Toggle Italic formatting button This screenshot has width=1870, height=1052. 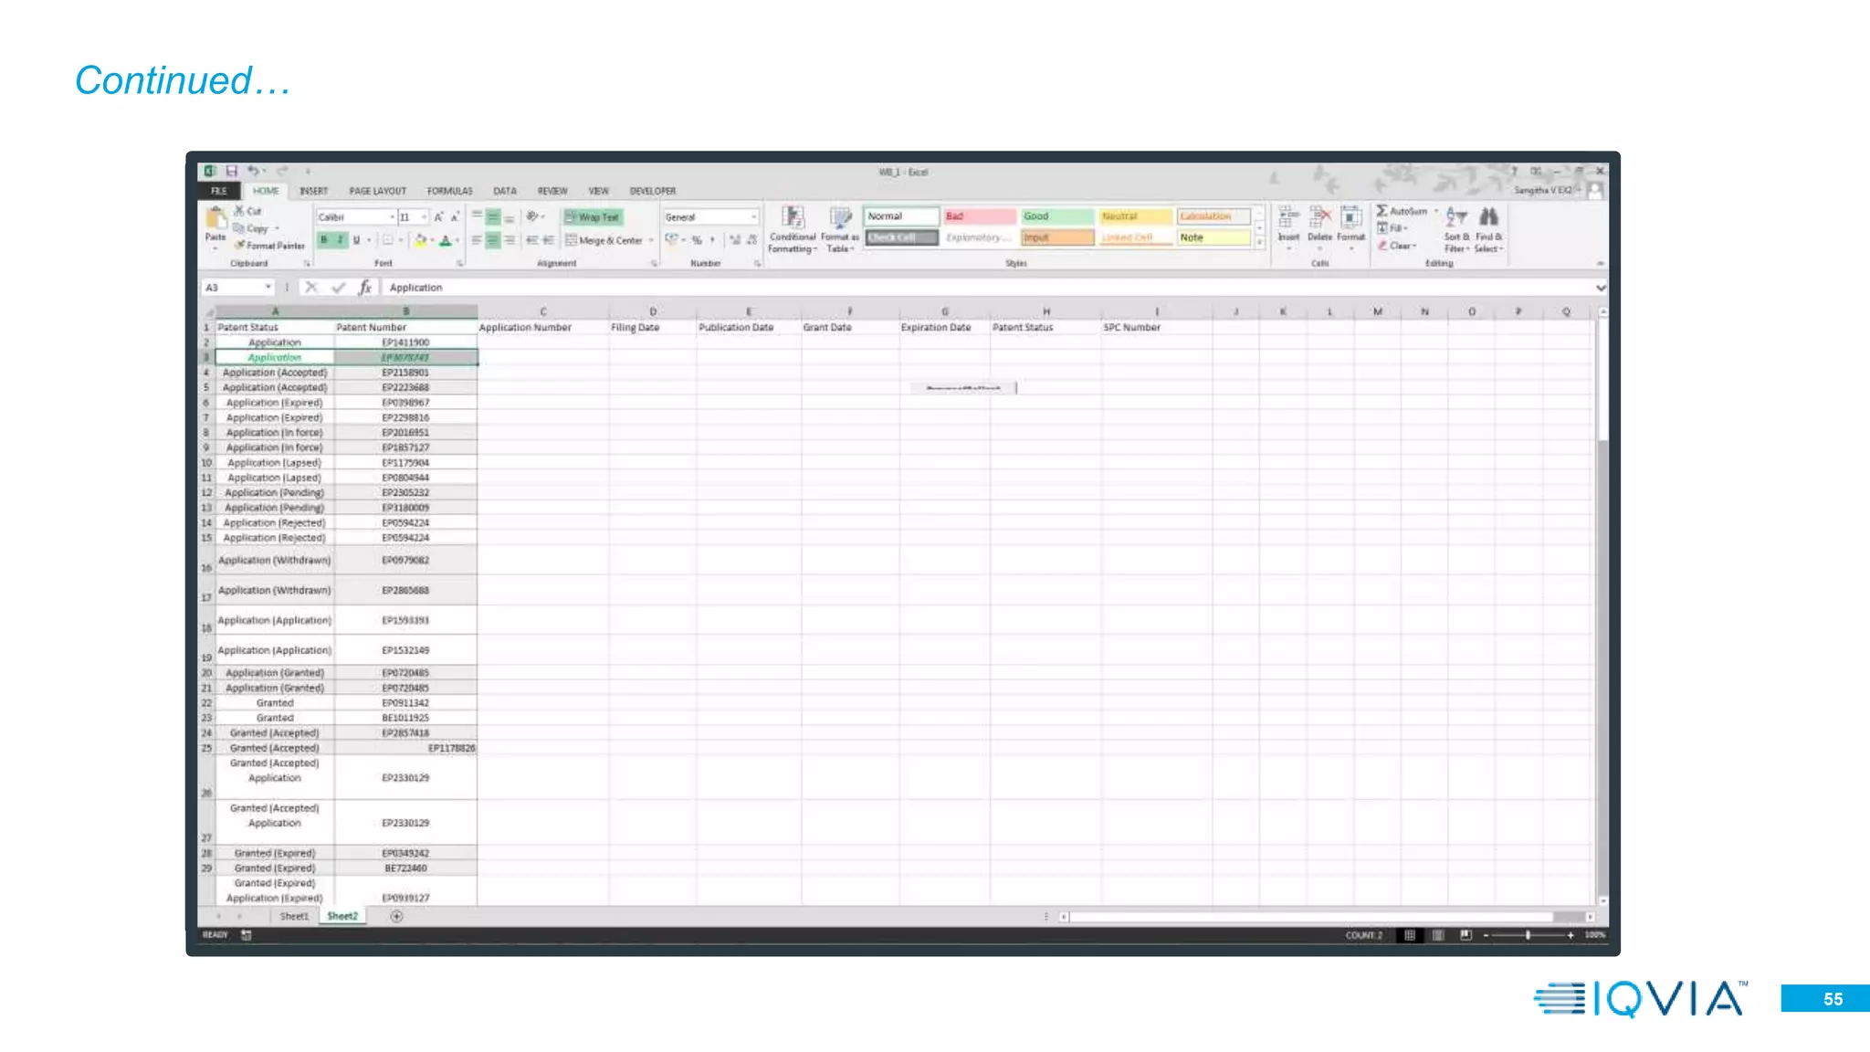[340, 240]
